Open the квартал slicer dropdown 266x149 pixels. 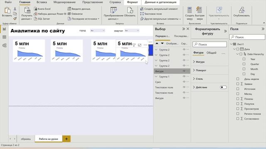pyautogui.click(x=132, y=30)
